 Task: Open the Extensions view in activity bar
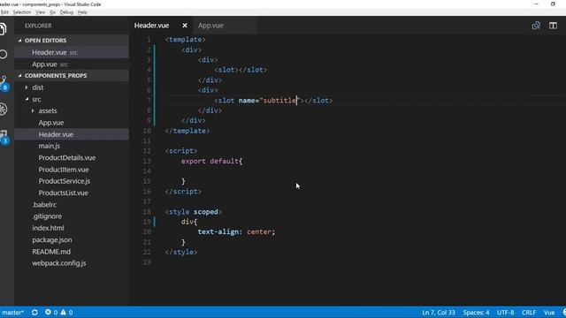coord(4,137)
